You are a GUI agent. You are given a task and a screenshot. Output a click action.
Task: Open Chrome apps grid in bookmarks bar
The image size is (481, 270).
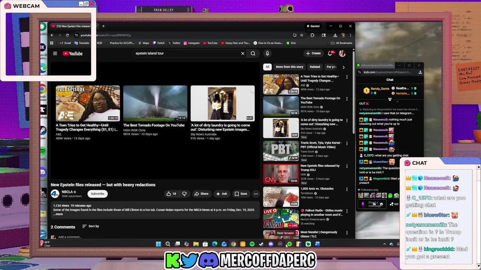[x=51, y=43]
